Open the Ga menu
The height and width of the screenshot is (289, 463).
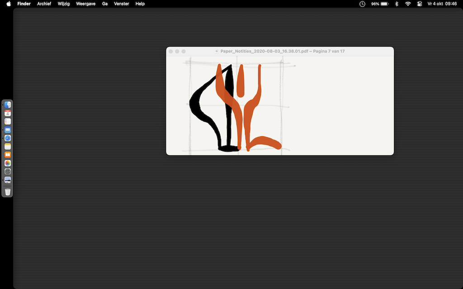tap(105, 4)
